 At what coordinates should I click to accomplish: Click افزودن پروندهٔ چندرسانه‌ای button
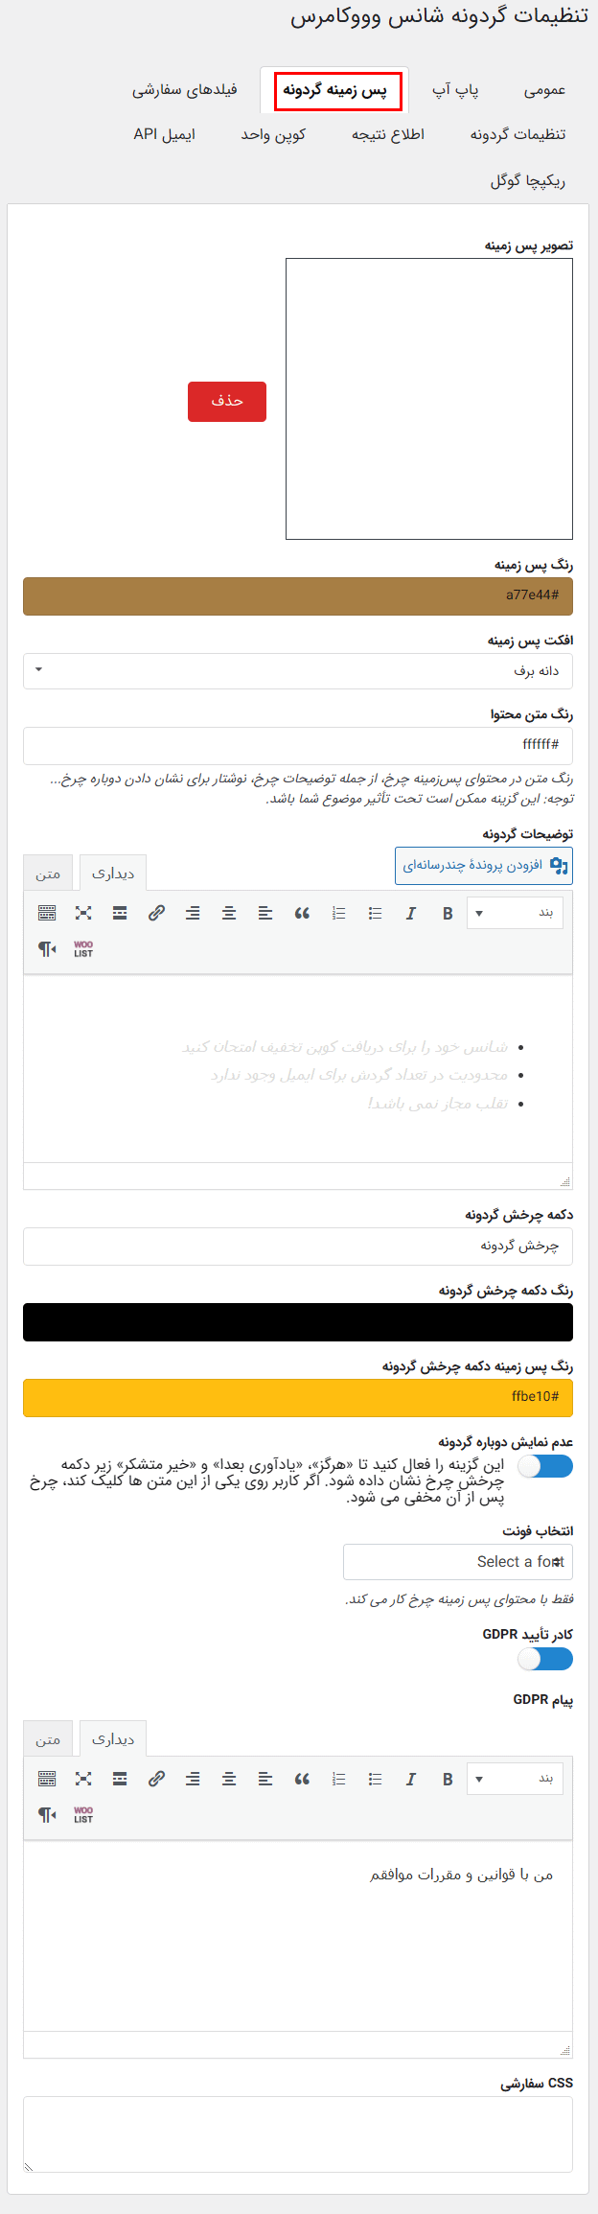tap(484, 865)
